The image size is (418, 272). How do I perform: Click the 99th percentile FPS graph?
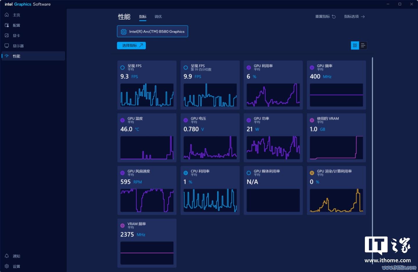click(x=210, y=95)
